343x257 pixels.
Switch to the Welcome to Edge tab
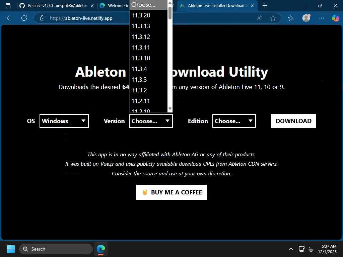115,6
